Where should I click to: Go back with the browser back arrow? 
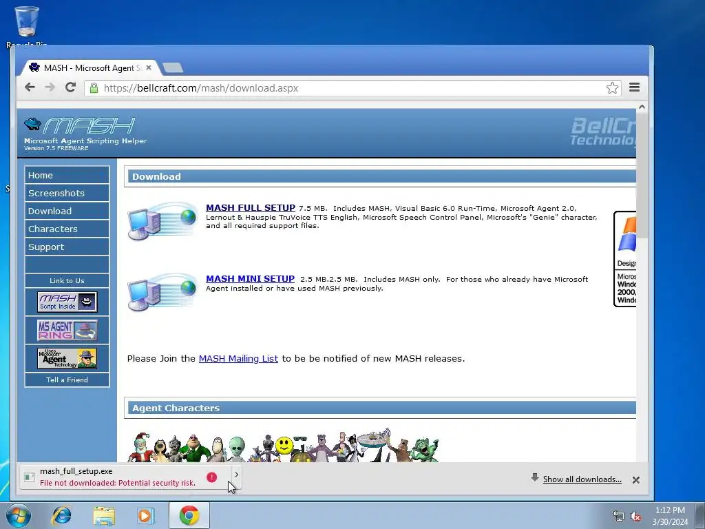30,87
